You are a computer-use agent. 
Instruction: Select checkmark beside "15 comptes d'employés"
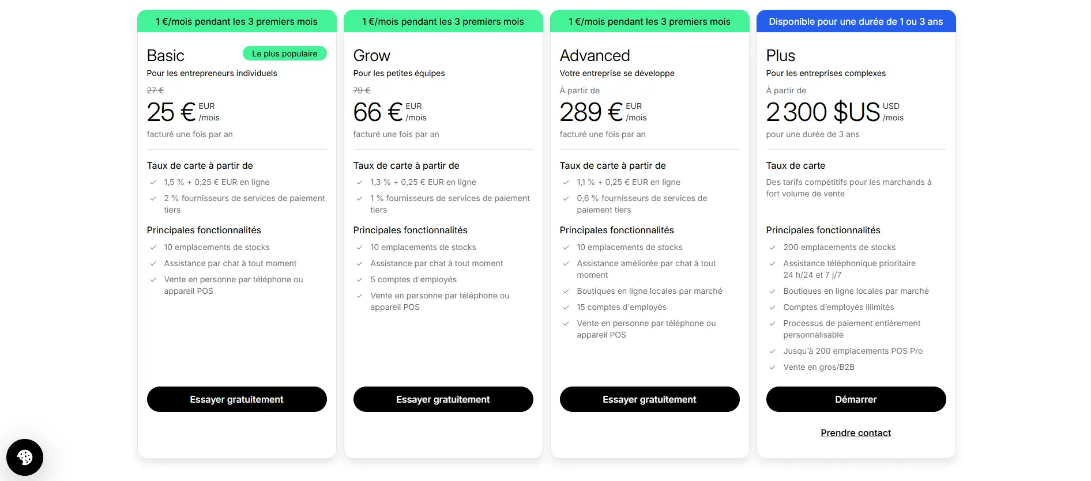[x=566, y=308]
